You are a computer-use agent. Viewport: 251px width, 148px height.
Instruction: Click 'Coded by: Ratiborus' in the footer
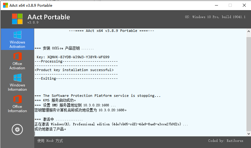[x=226, y=141]
